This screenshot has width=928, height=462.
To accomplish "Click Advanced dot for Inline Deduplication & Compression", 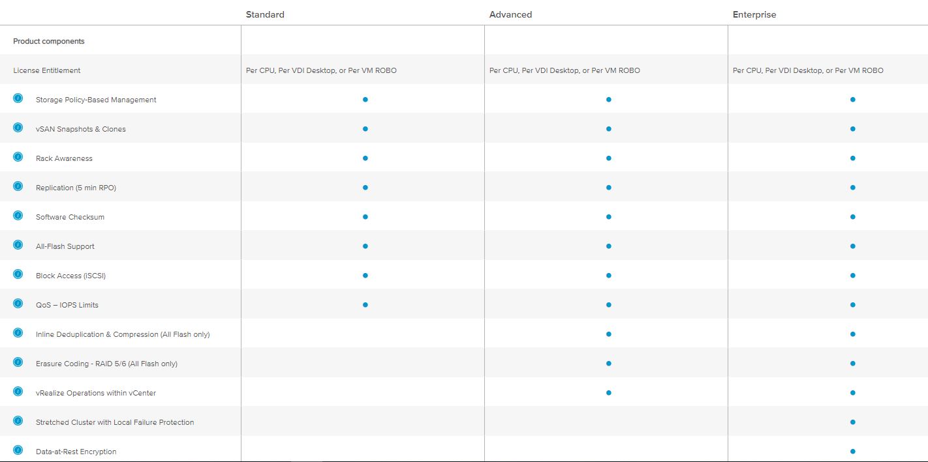I will (609, 334).
